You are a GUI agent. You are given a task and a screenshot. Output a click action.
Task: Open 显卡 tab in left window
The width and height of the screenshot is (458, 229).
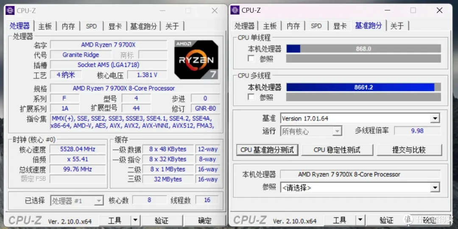click(x=115, y=26)
